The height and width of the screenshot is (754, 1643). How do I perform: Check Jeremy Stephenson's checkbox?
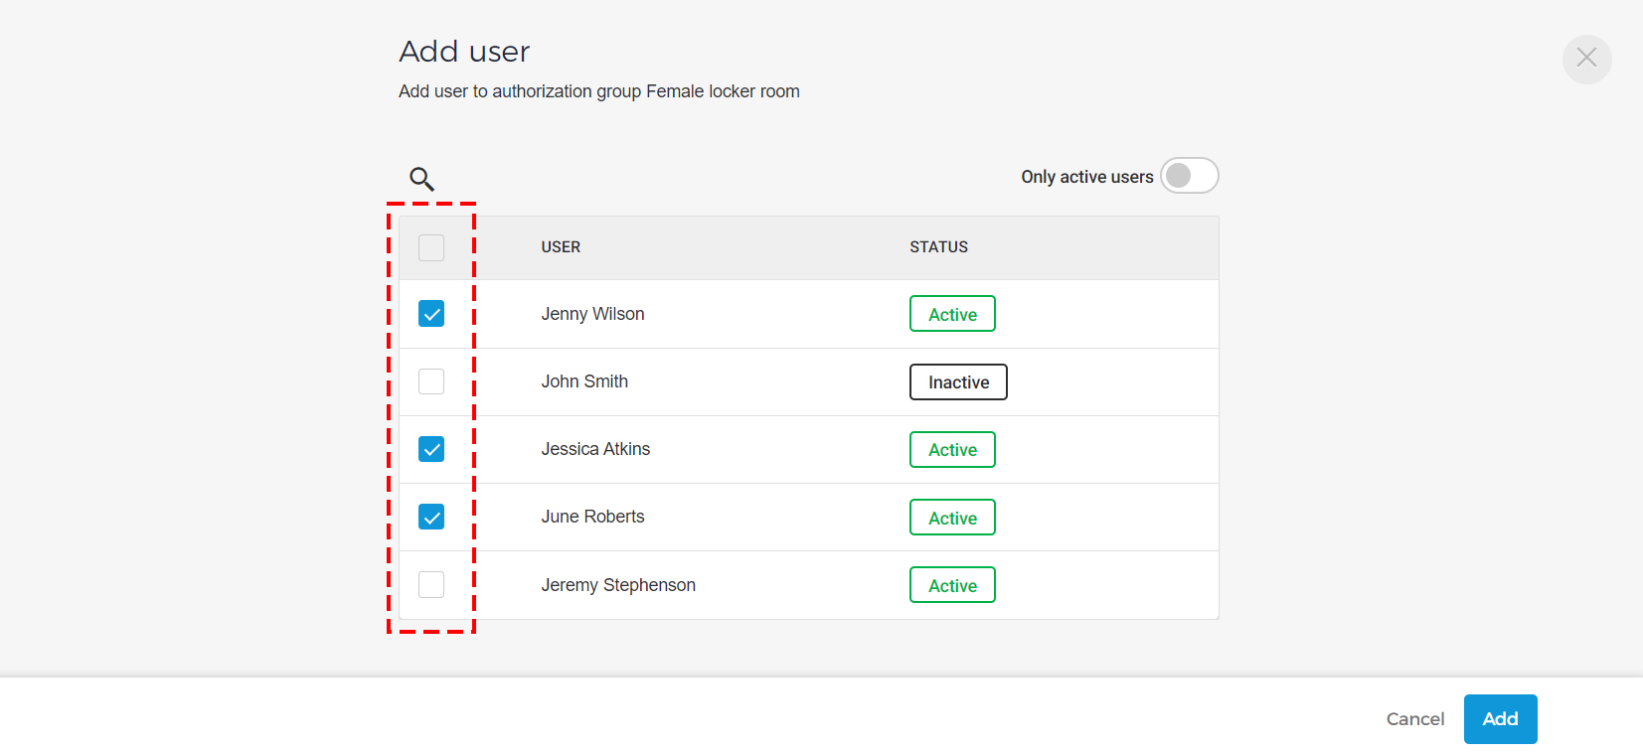(431, 585)
